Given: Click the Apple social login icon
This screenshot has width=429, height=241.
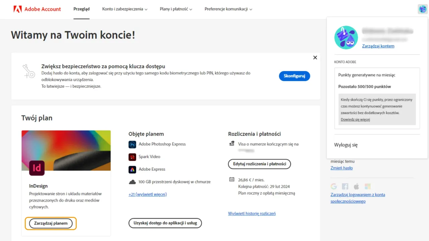Looking at the screenshot, I should [x=357, y=186].
